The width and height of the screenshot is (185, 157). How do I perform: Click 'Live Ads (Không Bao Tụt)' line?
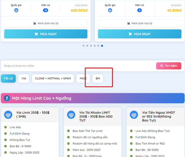(x=152, y=131)
